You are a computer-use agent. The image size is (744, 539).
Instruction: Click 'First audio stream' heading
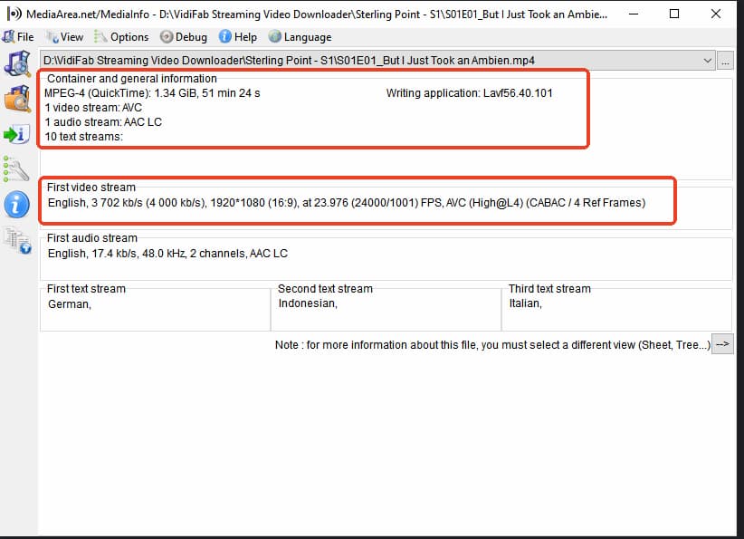pos(92,238)
